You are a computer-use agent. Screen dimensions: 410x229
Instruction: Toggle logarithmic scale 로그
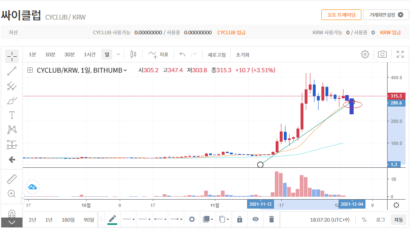coord(381,220)
